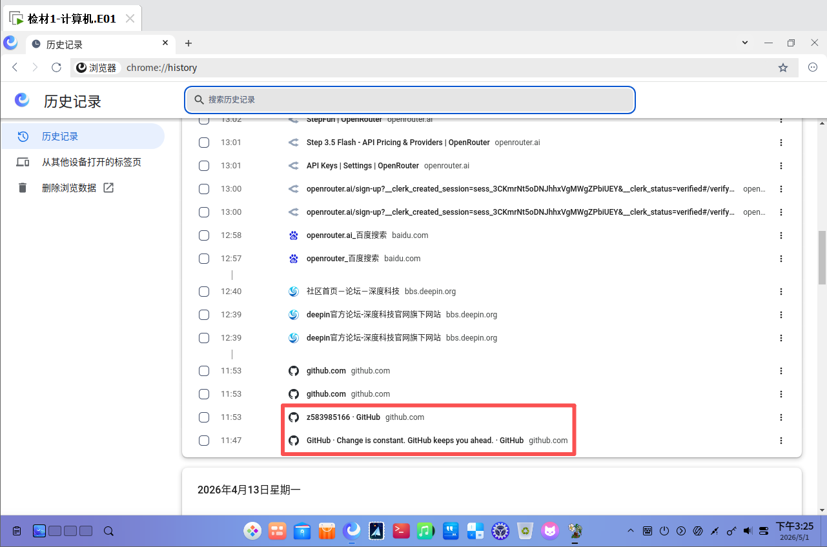The width and height of the screenshot is (827, 547).
Task: Open the API Keys | Settings | OpenRouter link
Action: [363, 166]
